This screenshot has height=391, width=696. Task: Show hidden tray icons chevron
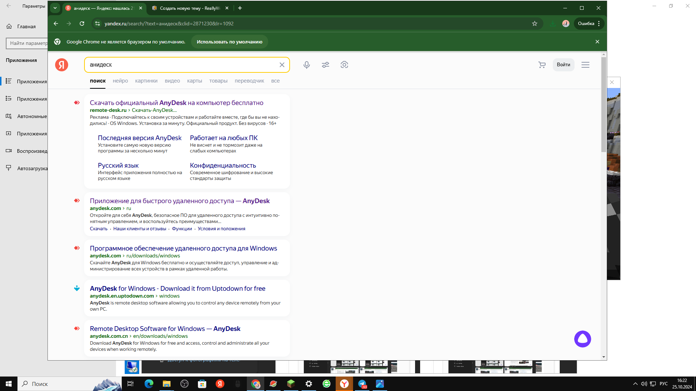pos(635,384)
